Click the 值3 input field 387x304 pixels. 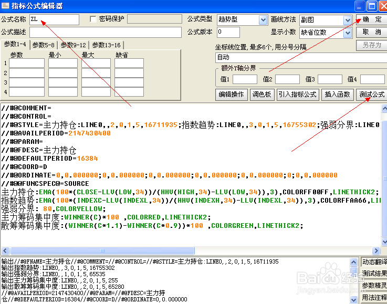pos(330,79)
